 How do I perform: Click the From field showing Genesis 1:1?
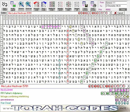pyautogui.click(x=116, y=3)
